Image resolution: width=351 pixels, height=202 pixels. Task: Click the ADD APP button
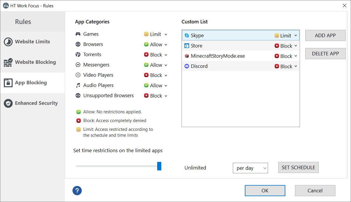tap(325, 35)
